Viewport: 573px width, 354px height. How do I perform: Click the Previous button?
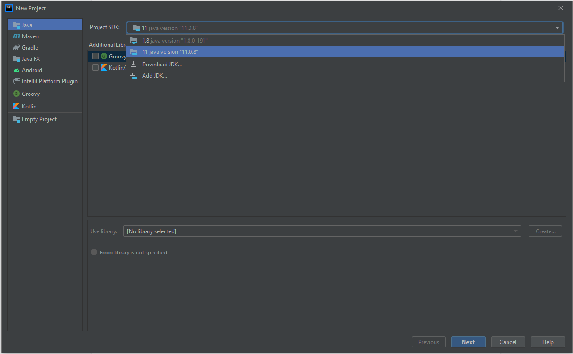tap(428, 342)
